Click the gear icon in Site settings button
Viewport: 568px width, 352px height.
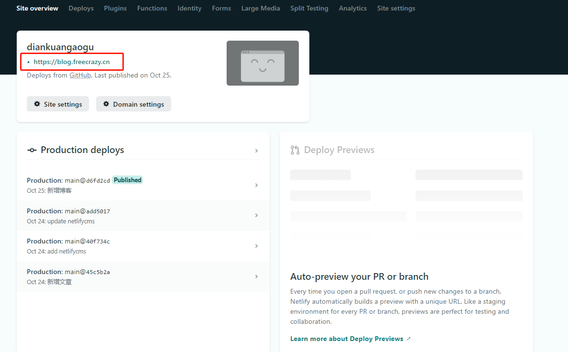pyautogui.click(x=37, y=104)
